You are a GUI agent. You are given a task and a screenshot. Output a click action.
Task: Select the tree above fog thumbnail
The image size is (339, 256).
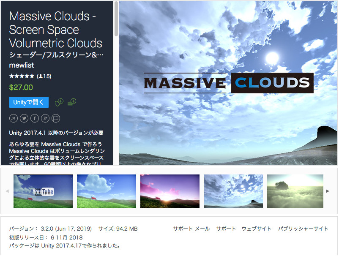pyautogui.click(x=295, y=191)
